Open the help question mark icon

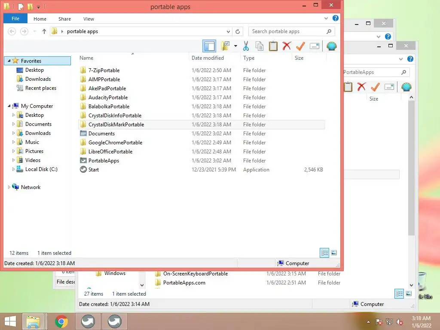click(x=335, y=18)
